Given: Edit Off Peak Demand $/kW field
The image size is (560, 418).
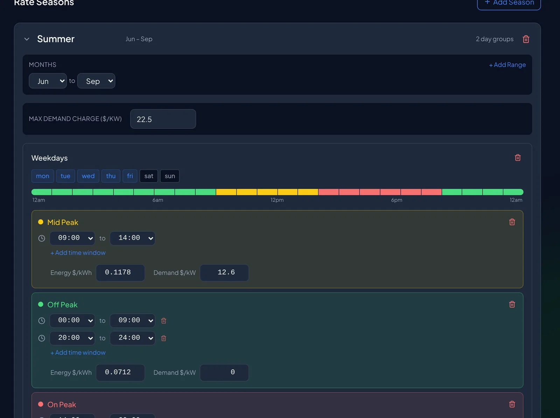Looking at the screenshot, I should pyautogui.click(x=224, y=372).
